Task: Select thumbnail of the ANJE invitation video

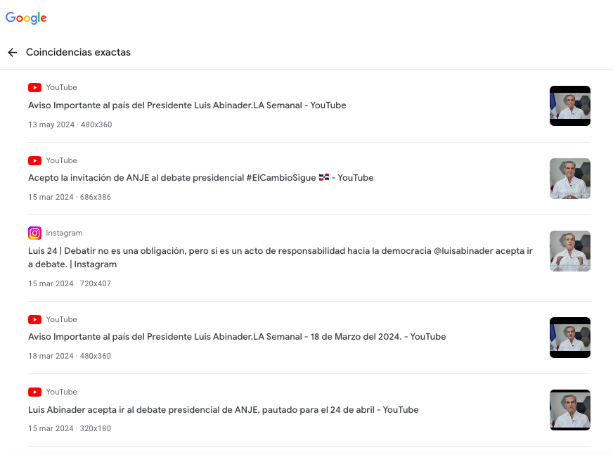Action: (570, 179)
